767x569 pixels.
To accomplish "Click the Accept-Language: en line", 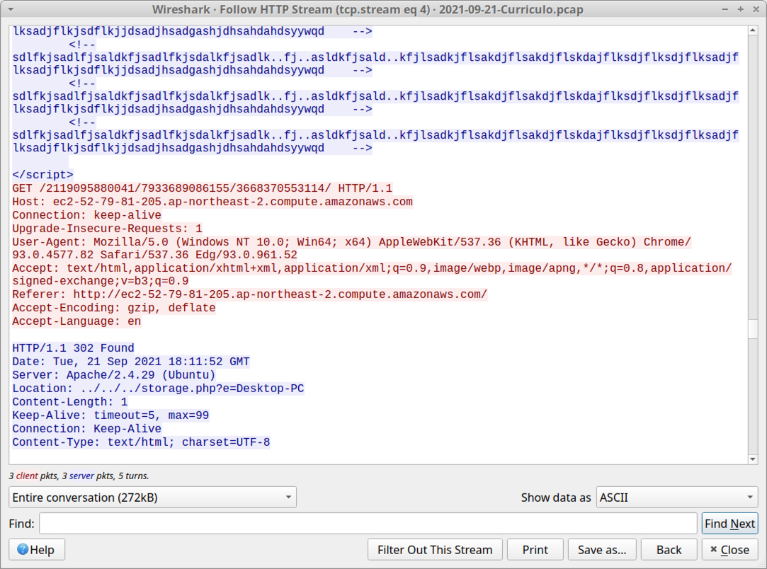I will coord(76,321).
